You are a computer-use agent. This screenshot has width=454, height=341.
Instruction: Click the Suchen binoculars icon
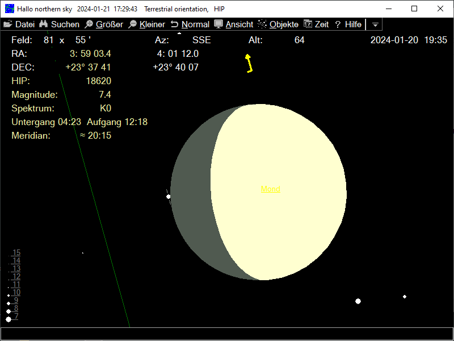(44, 24)
